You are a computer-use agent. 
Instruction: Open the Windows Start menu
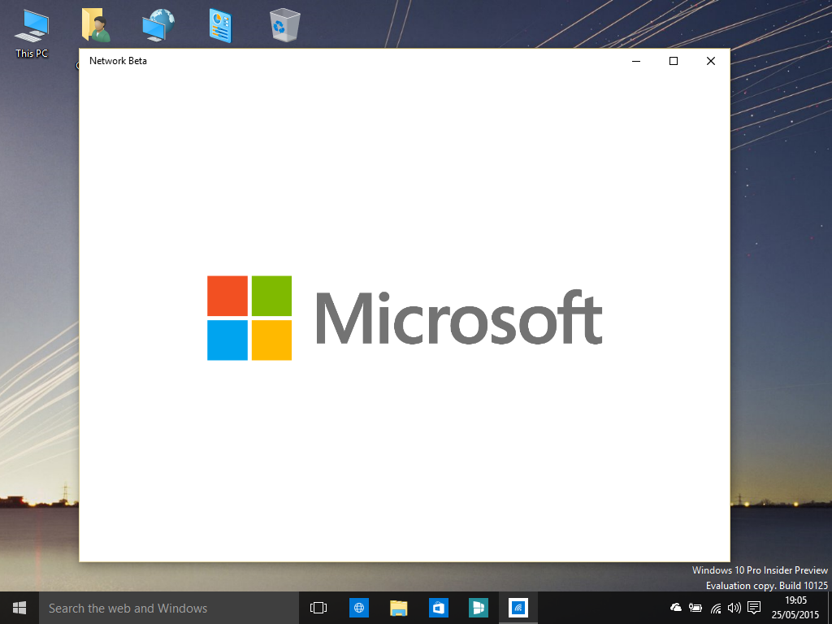19,608
